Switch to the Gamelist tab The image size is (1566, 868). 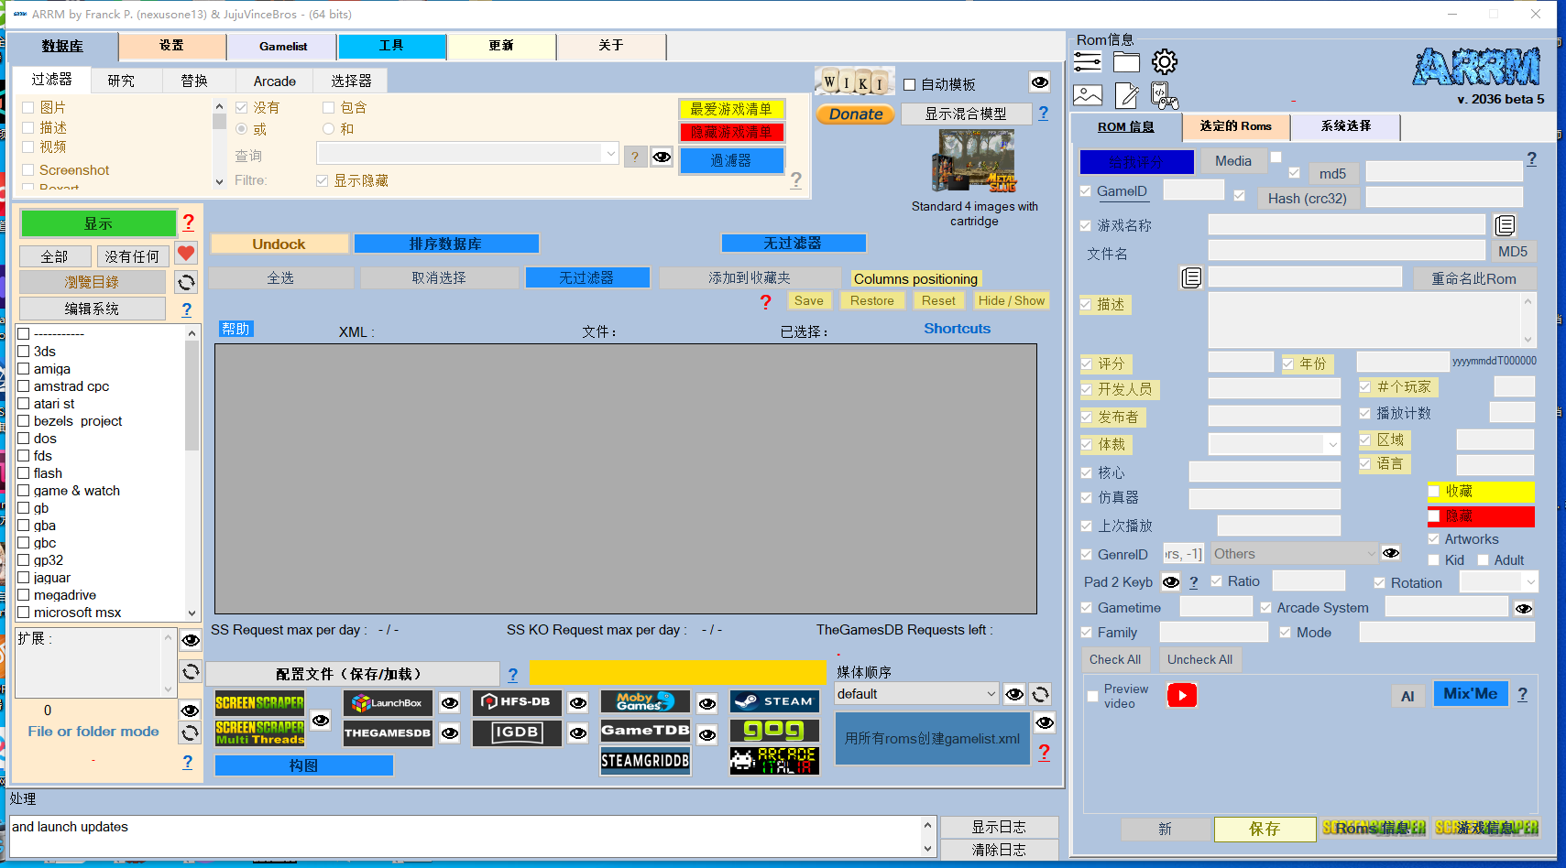pos(282,47)
